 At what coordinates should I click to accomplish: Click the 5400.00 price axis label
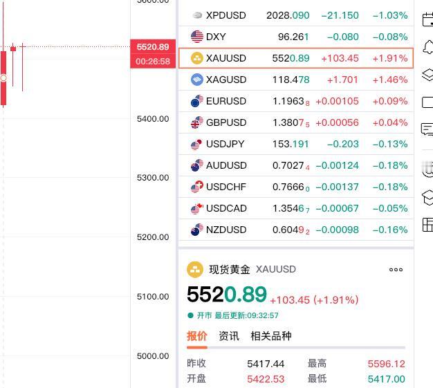coord(153,119)
